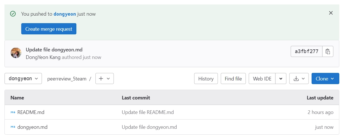
Task: Open the dongyeon.md file
Action: click(32, 127)
